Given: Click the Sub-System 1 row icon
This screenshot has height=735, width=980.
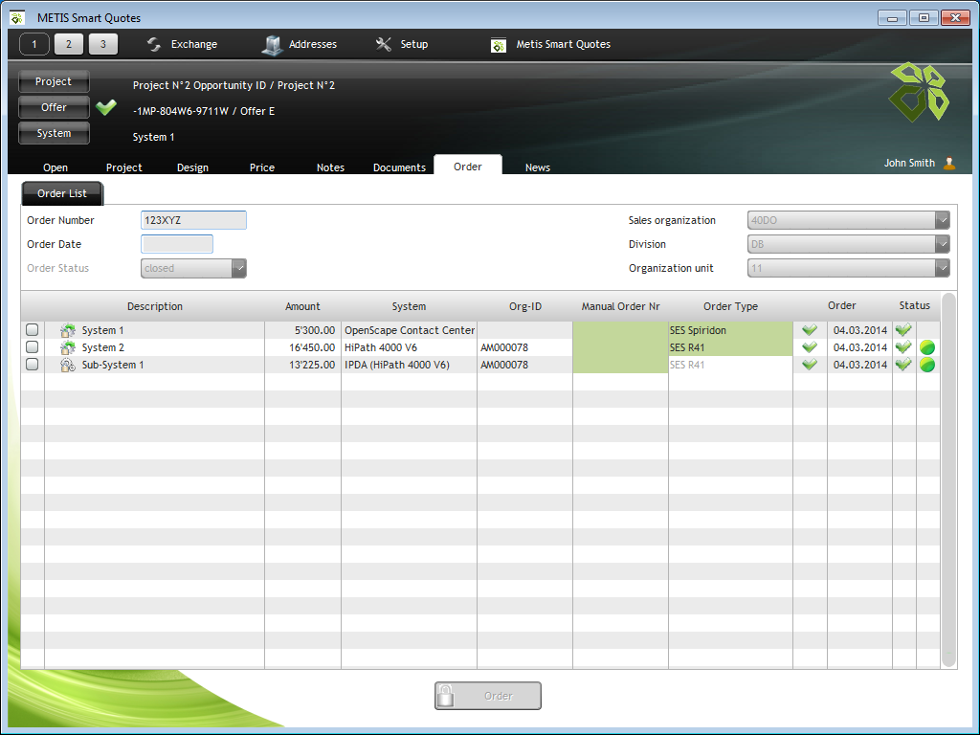Looking at the screenshot, I should pyautogui.click(x=68, y=365).
